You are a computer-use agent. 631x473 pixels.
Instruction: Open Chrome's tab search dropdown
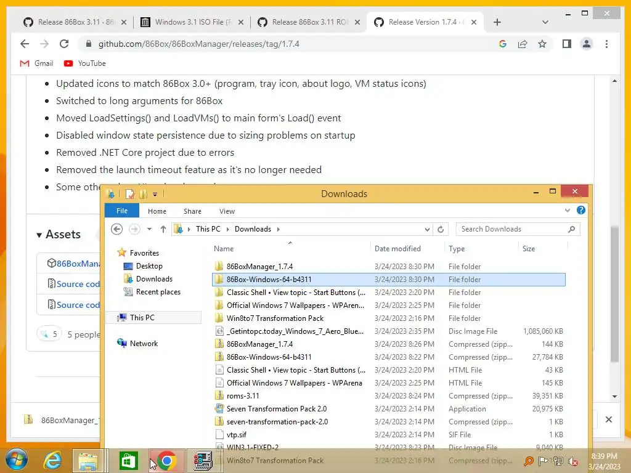pos(545,22)
